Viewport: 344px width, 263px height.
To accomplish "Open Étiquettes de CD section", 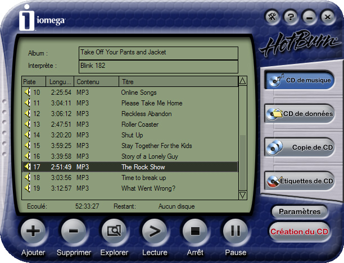I will coord(300,181).
